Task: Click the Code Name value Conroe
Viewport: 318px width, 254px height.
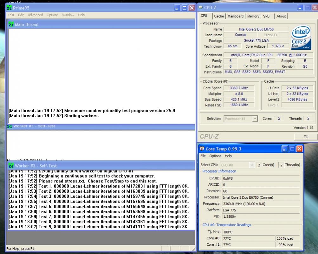Action: [x=241, y=35]
